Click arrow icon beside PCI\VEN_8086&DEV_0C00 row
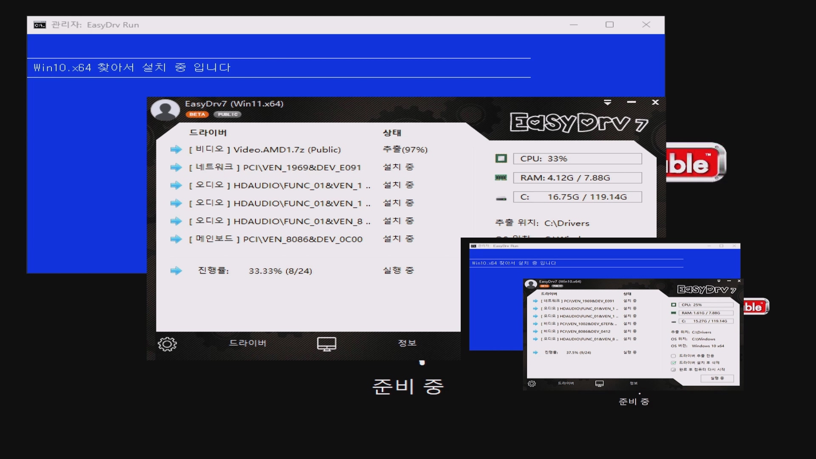This screenshot has height=459, width=816. (176, 239)
